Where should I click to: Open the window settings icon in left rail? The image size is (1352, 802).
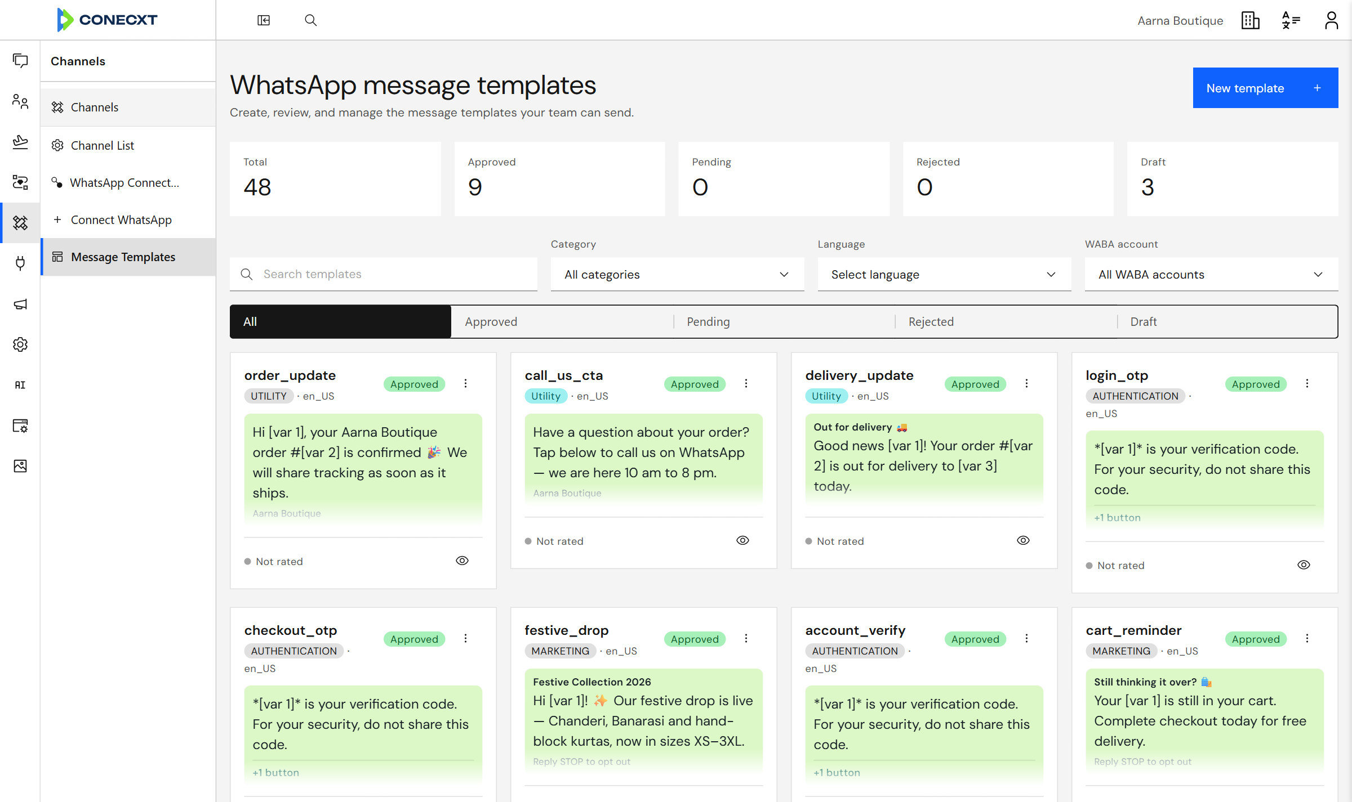(x=20, y=425)
